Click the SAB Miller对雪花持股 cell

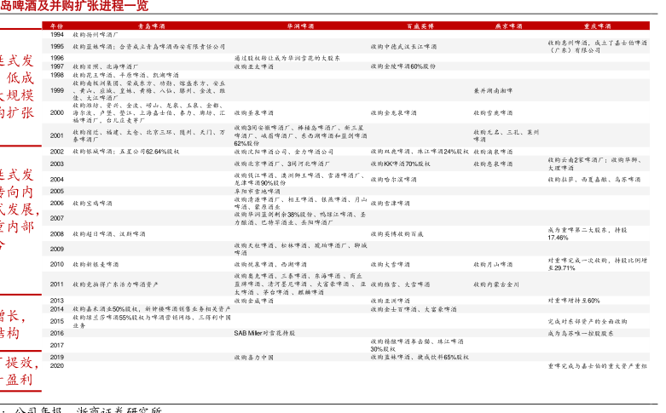pos(264,333)
